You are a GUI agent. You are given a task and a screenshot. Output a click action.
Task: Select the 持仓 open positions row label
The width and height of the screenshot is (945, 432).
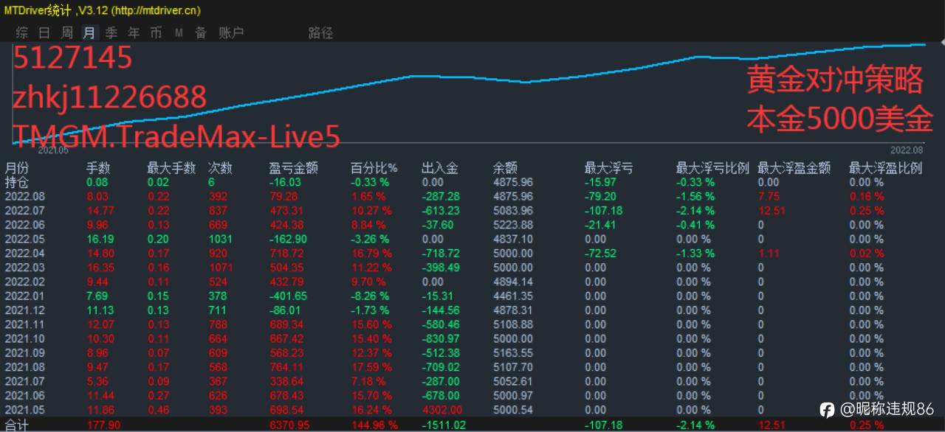click(x=17, y=182)
